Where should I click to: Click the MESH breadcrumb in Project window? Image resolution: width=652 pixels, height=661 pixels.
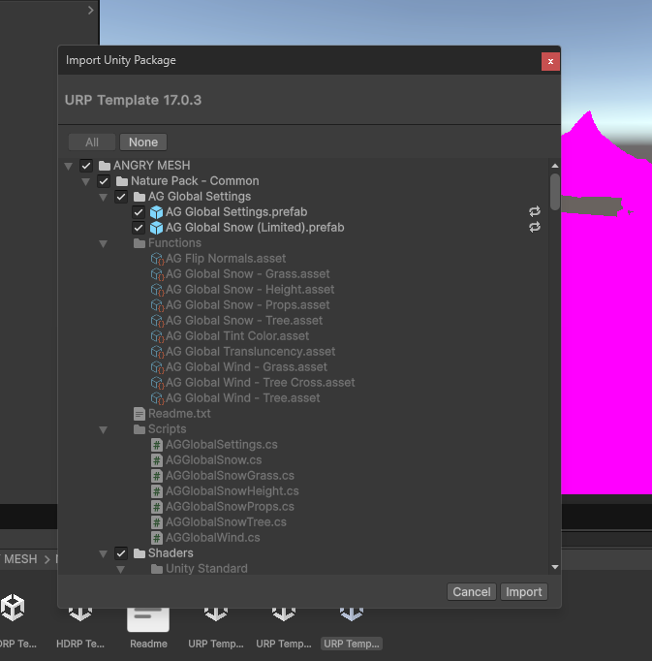(20, 559)
